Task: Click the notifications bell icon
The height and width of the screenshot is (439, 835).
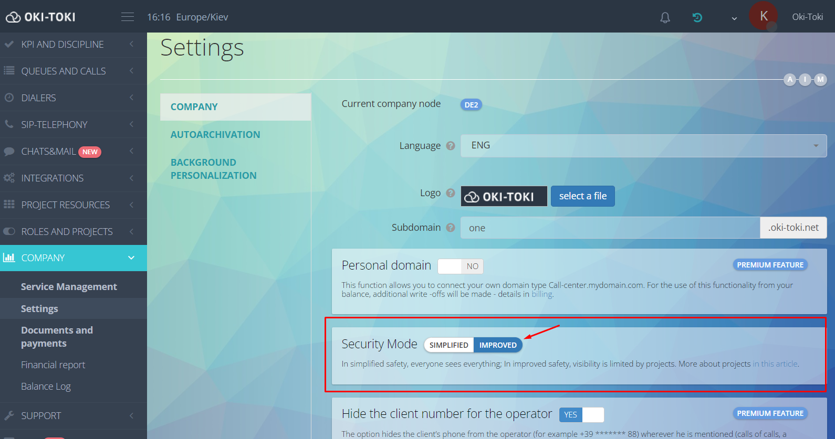Action: [665, 17]
